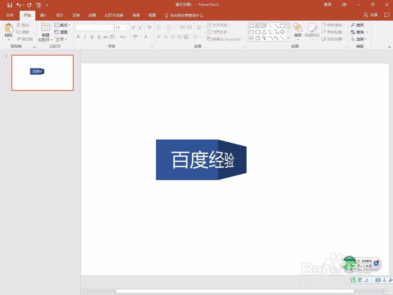
Task: Click the Arrange shapes icon
Action: [298, 27]
